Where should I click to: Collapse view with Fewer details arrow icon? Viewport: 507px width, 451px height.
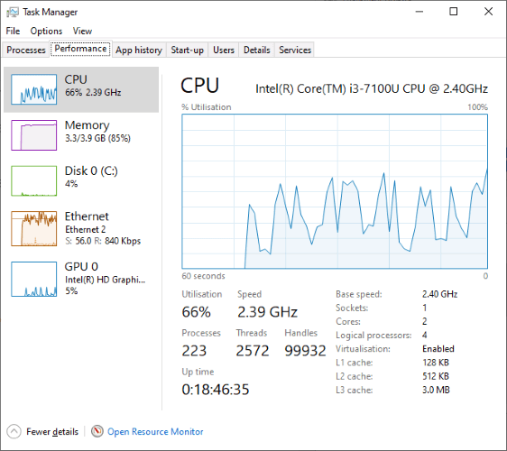(x=14, y=431)
